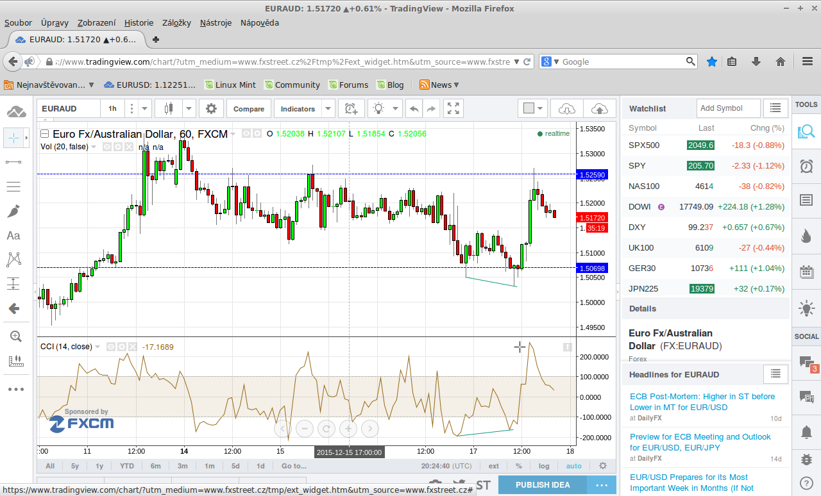The image size is (821, 496).
Task: Expand the interval dropdown arrow next to 1h
Action: [x=145, y=108]
